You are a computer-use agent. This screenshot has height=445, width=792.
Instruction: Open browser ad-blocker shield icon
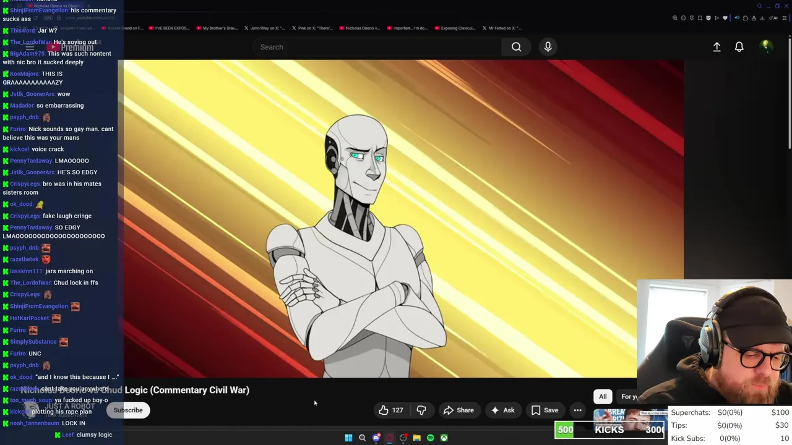[708, 18]
